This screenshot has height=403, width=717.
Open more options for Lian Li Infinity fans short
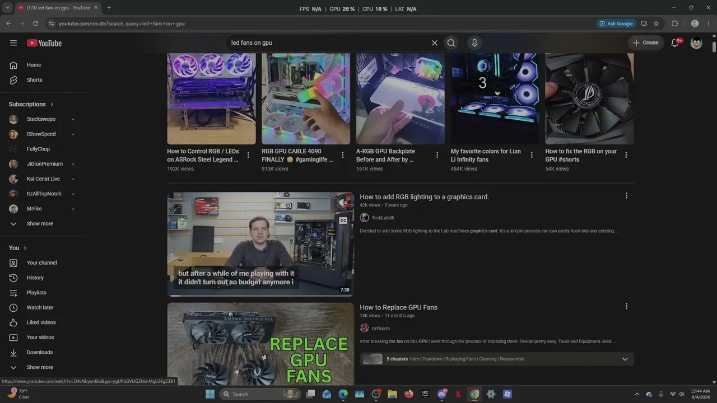click(x=532, y=155)
